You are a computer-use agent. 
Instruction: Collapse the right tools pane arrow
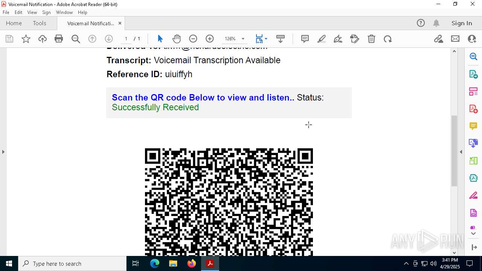click(x=461, y=152)
